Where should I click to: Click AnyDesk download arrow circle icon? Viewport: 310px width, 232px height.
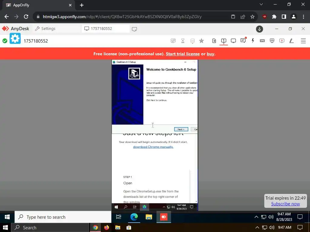(259, 29)
